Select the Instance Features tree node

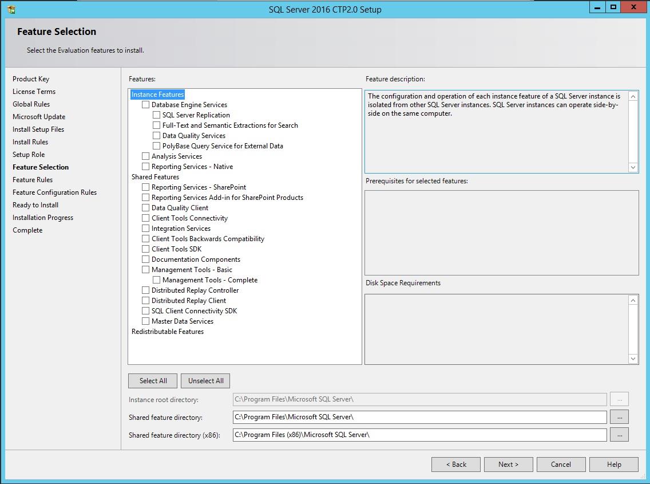(x=157, y=95)
